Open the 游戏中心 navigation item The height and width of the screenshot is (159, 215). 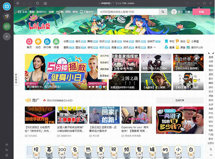click(x=41, y=12)
